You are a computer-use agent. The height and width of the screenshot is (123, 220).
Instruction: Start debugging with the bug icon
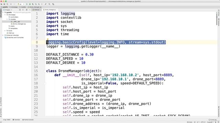(x=30, y=4)
